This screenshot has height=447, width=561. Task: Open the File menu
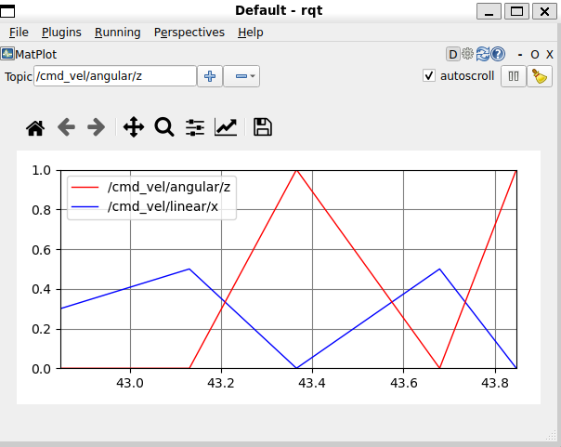[19, 33]
